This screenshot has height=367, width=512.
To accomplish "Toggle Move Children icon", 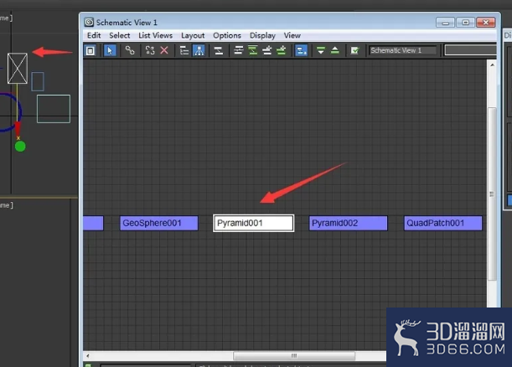I will pos(301,50).
